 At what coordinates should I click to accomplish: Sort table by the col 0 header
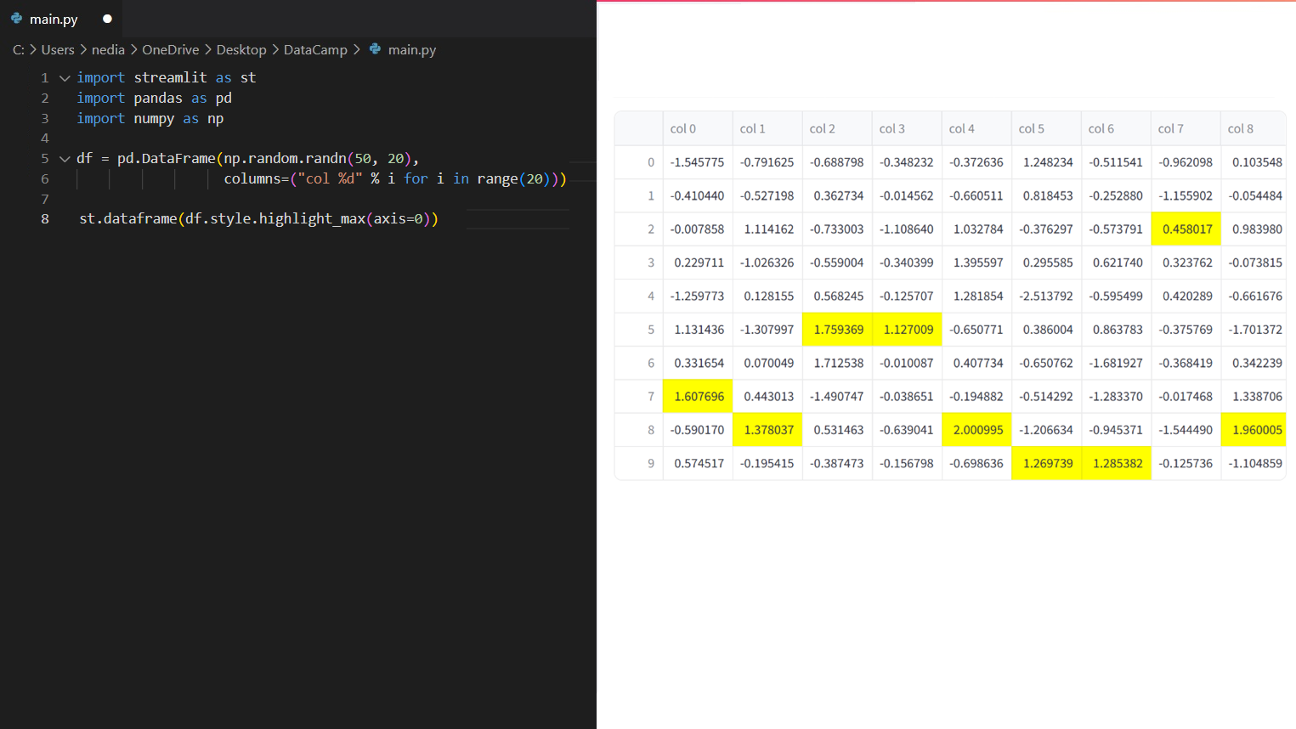click(x=682, y=129)
